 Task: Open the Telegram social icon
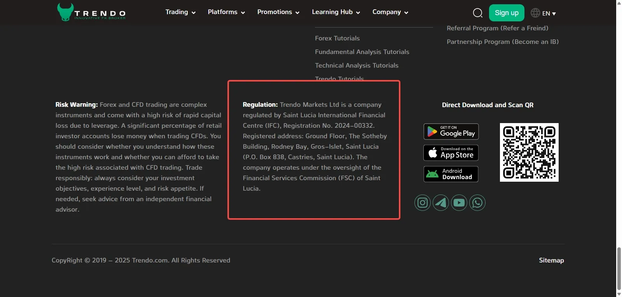click(x=441, y=203)
